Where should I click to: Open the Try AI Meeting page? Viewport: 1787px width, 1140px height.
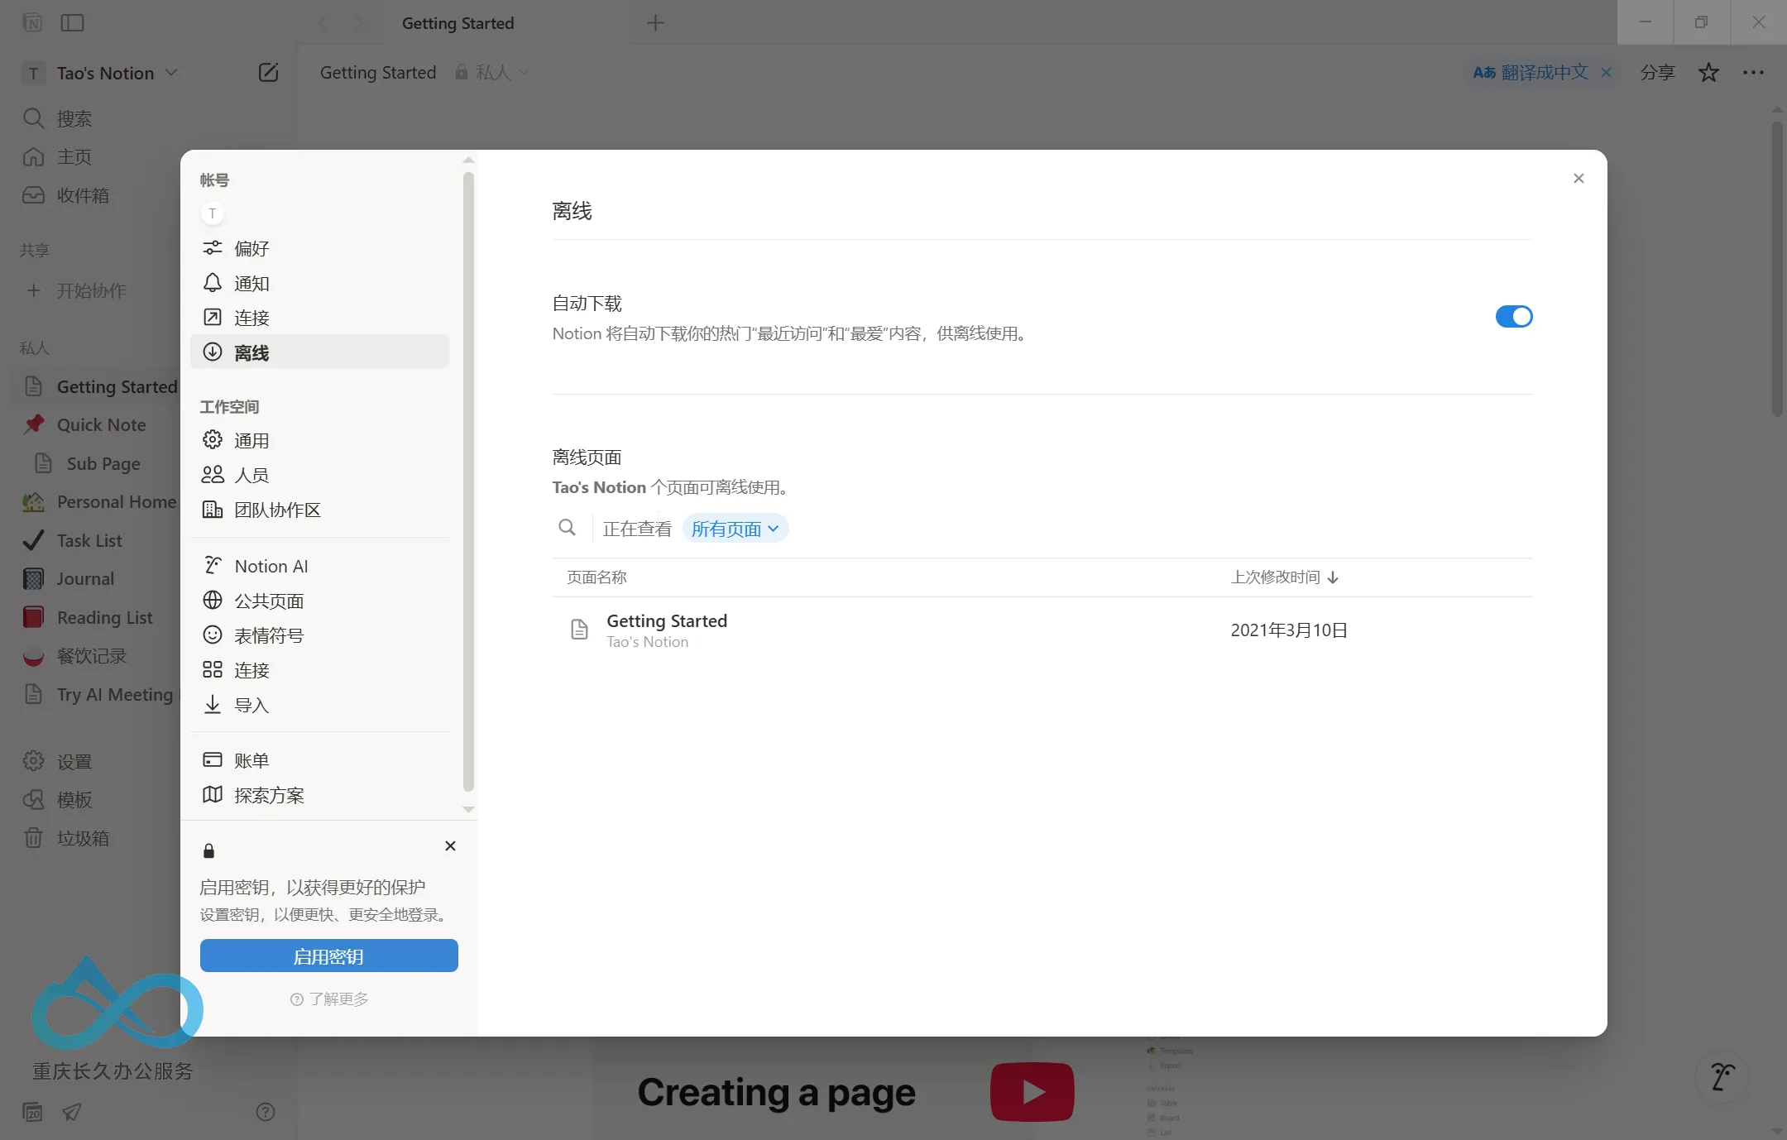[99, 694]
